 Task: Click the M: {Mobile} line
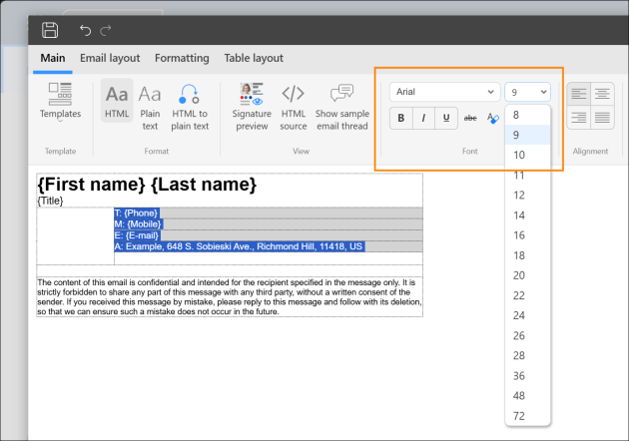(x=139, y=224)
